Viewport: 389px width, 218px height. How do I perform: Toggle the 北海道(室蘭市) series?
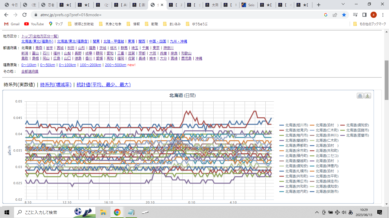(355, 135)
